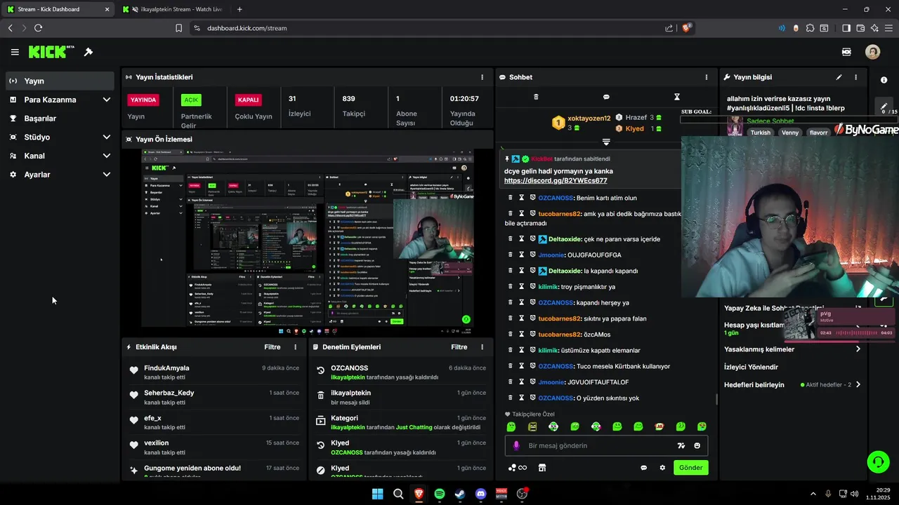The width and height of the screenshot is (899, 505).
Task: Open Spotify from the taskbar
Action: 439,494
